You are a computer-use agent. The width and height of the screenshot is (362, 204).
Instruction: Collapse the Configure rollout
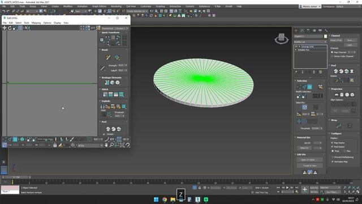tap(336, 134)
